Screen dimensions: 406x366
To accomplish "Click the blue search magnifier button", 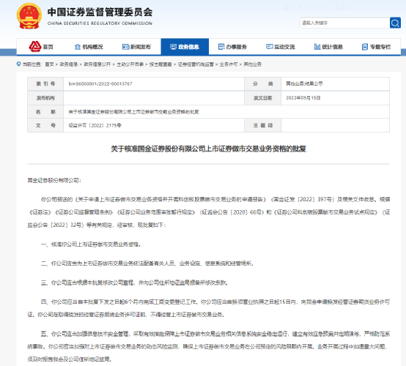I will [395, 23].
